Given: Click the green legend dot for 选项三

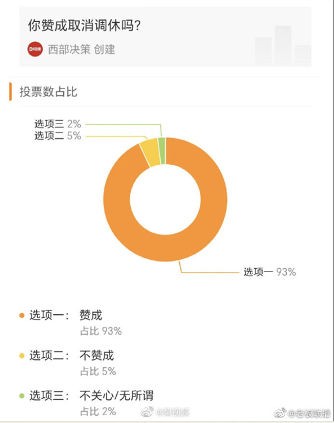Looking at the screenshot, I should tap(22, 396).
